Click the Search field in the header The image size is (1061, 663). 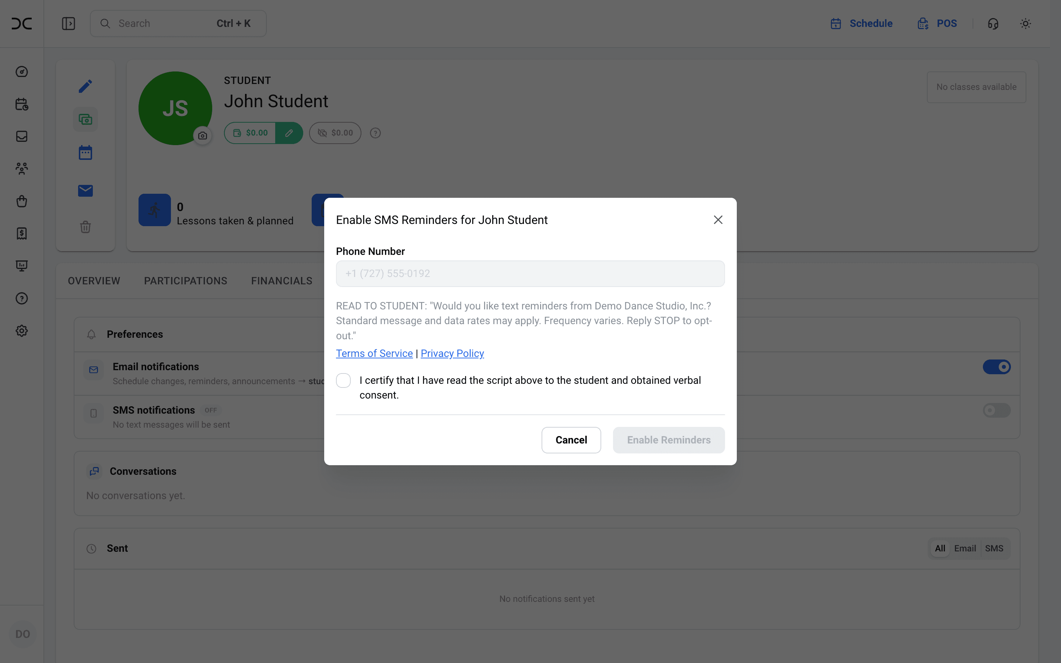[178, 23]
